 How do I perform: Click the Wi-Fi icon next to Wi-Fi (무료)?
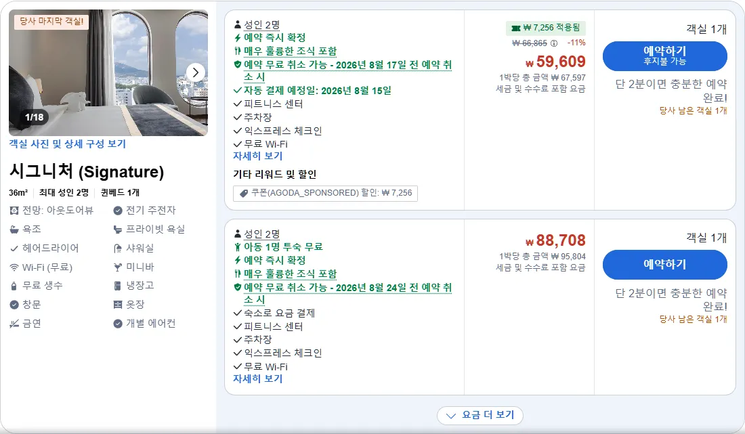(x=14, y=267)
